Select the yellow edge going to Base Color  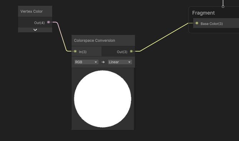[x=164, y=37]
